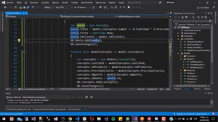Switch to Consola del Administrador de paquetes tab
This screenshot has height=122, width=218.
pos(49,109)
